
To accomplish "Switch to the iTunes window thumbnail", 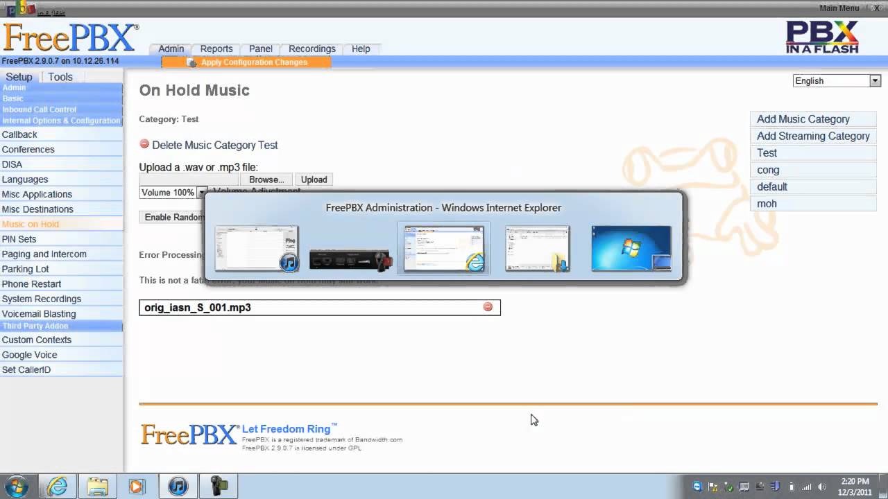I will click(x=256, y=248).
